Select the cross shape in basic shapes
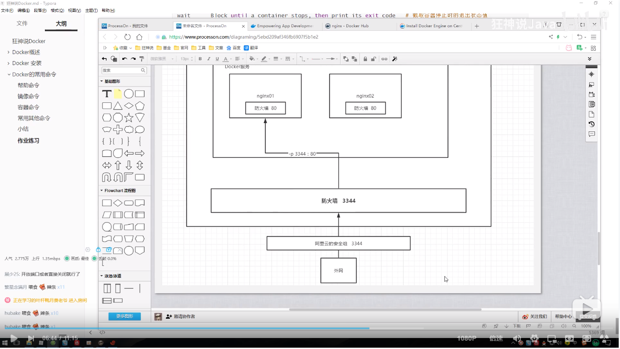The width and height of the screenshot is (620, 349). (117, 129)
